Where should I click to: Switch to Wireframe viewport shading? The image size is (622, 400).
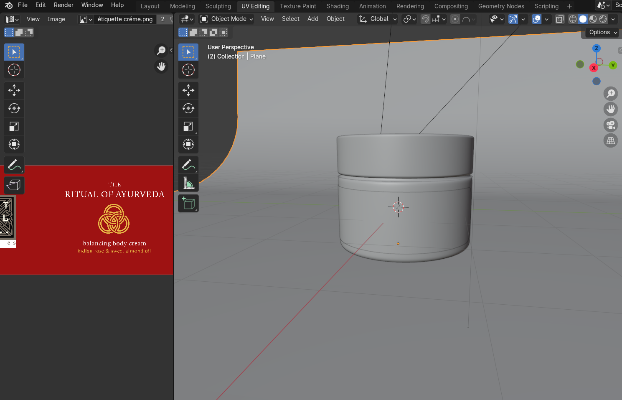pos(573,19)
